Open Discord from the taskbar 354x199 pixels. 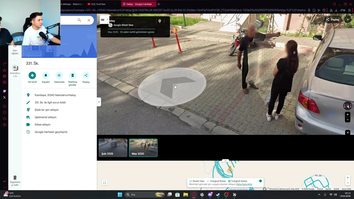tap(210, 195)
